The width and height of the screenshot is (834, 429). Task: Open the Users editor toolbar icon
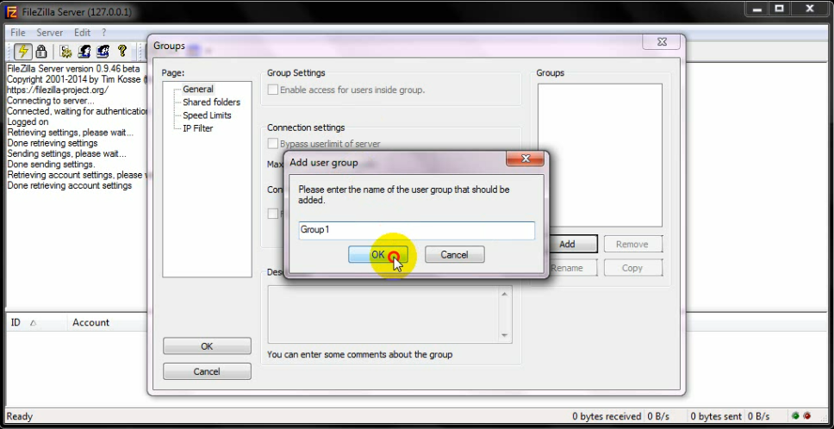[84, 51]
